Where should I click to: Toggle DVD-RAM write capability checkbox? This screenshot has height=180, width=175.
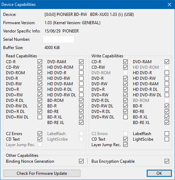(x=167, y=62)
